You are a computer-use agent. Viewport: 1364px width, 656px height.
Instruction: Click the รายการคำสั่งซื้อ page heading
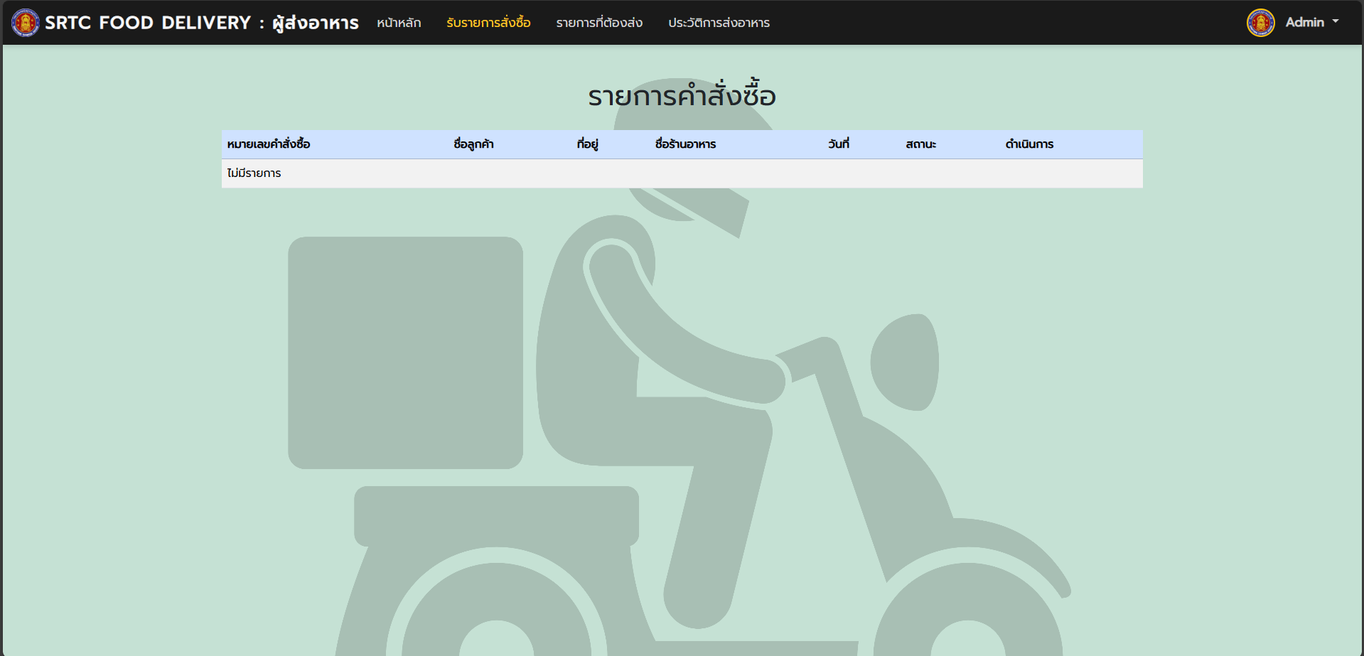[x=682, y=96]
